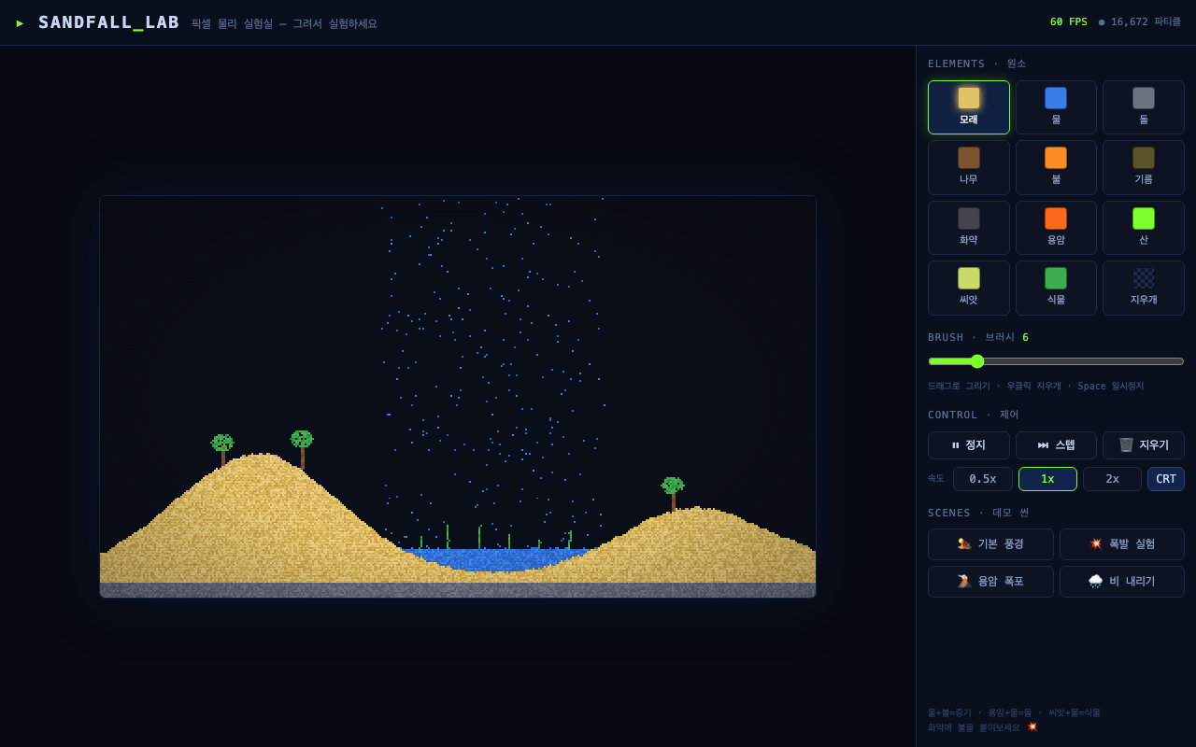The height and width of the screenshot is (747, 1196).
Task: Set simulation speed to 0.5x
Action: pyautogui.click(x=983, y=479)
